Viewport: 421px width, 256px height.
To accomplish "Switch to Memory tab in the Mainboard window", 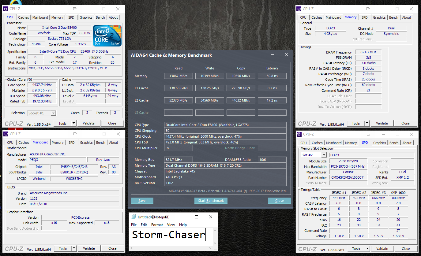I will 58,143.
